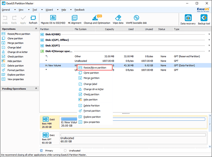Open the Feedback menu item
Screen dimensions: 212x157
79,10
